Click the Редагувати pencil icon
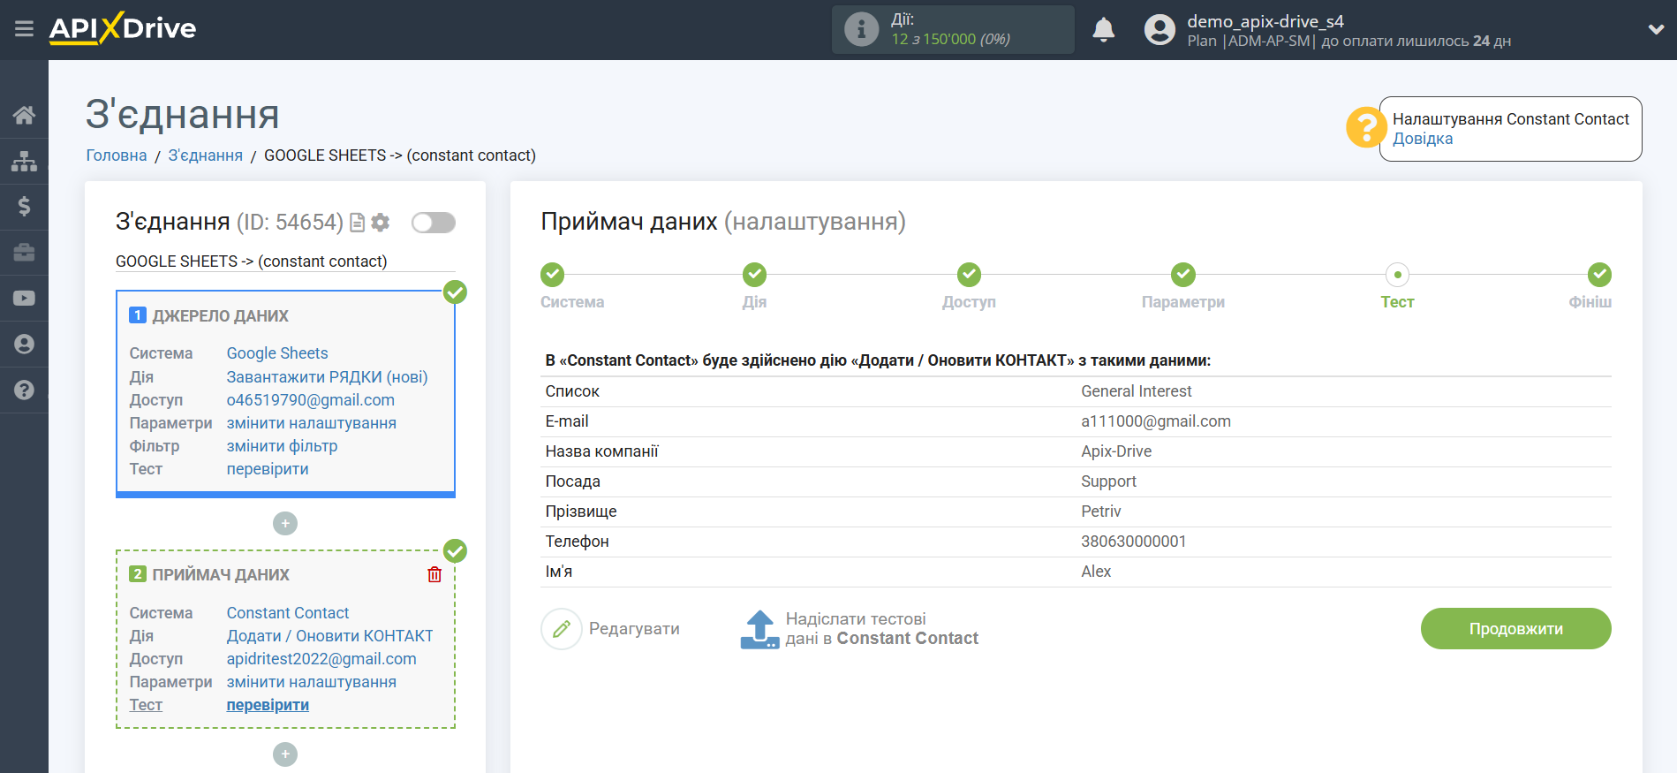1677x773 pixels. tap(562, 629)
